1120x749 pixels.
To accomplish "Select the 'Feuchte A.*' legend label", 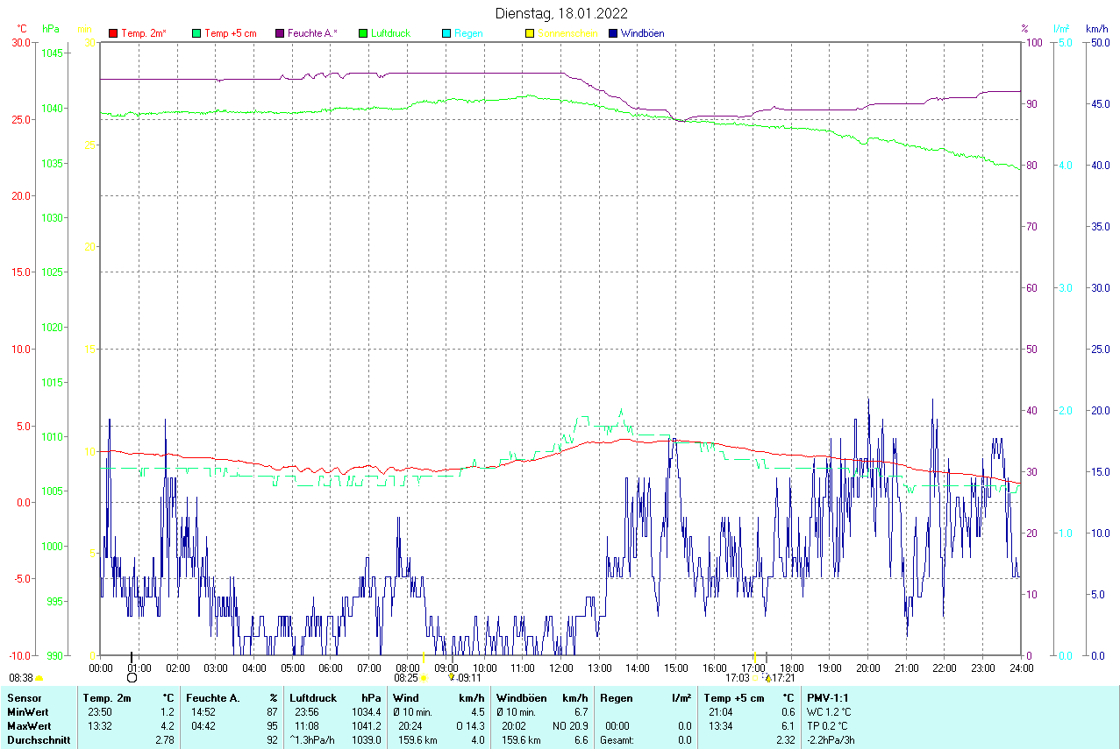I will coord(312,33).
